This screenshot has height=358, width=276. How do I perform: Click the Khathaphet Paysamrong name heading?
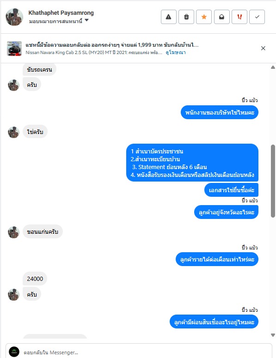[x=61, y=13]
